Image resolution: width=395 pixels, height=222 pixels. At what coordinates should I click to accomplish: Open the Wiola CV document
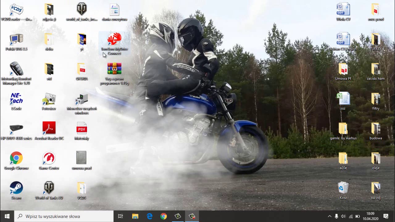pos(343,12)
